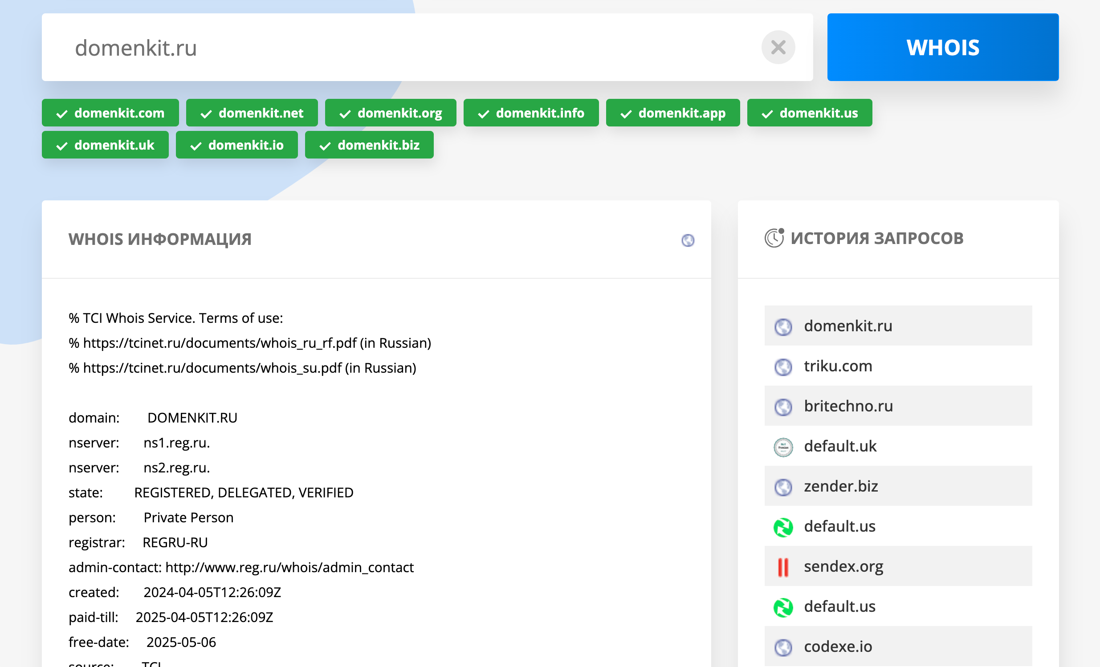This screenshot has height=667, width=1100.
Task: Click the zender.biz favicon icon
Action: 782,487
